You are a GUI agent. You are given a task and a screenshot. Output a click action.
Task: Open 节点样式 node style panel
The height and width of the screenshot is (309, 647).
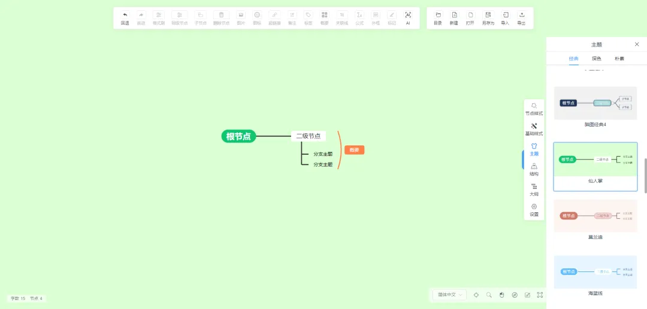pyautogui.click(x=534, y=109)
